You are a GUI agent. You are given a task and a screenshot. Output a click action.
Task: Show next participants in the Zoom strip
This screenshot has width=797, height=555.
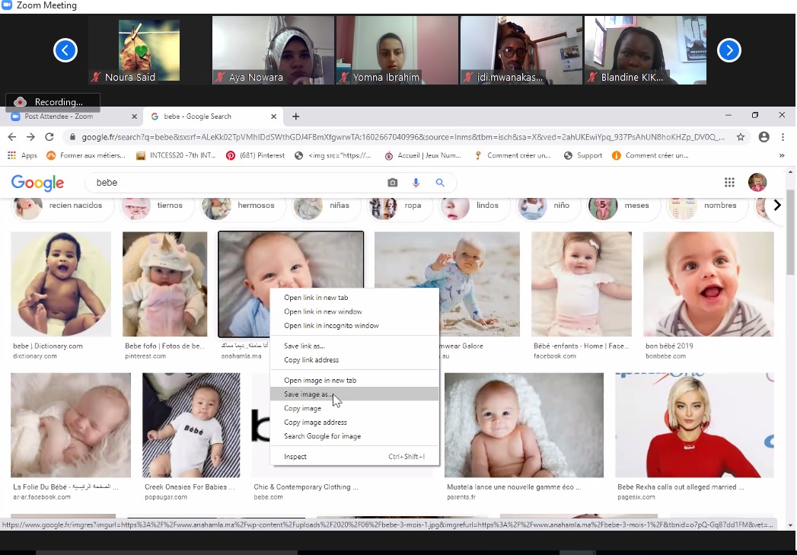(x=729, y=50)
